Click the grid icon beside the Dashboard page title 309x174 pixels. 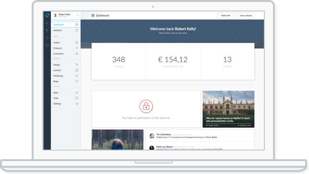pyautogui.click(x=93, y=15)
